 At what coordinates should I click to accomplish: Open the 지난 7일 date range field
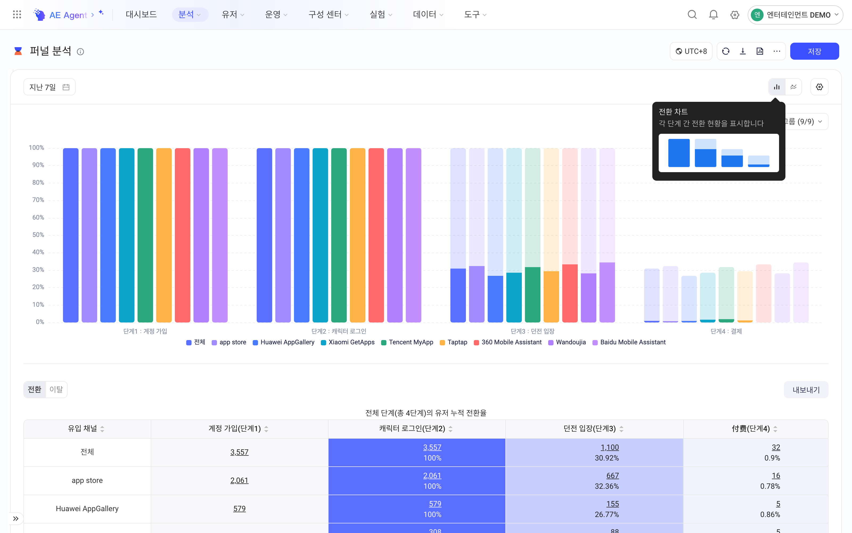[49, 87]
